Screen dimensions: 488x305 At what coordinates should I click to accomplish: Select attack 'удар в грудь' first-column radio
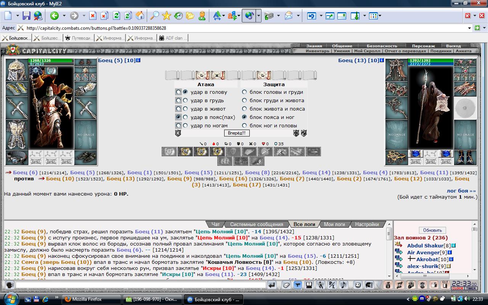coord(178,100)
